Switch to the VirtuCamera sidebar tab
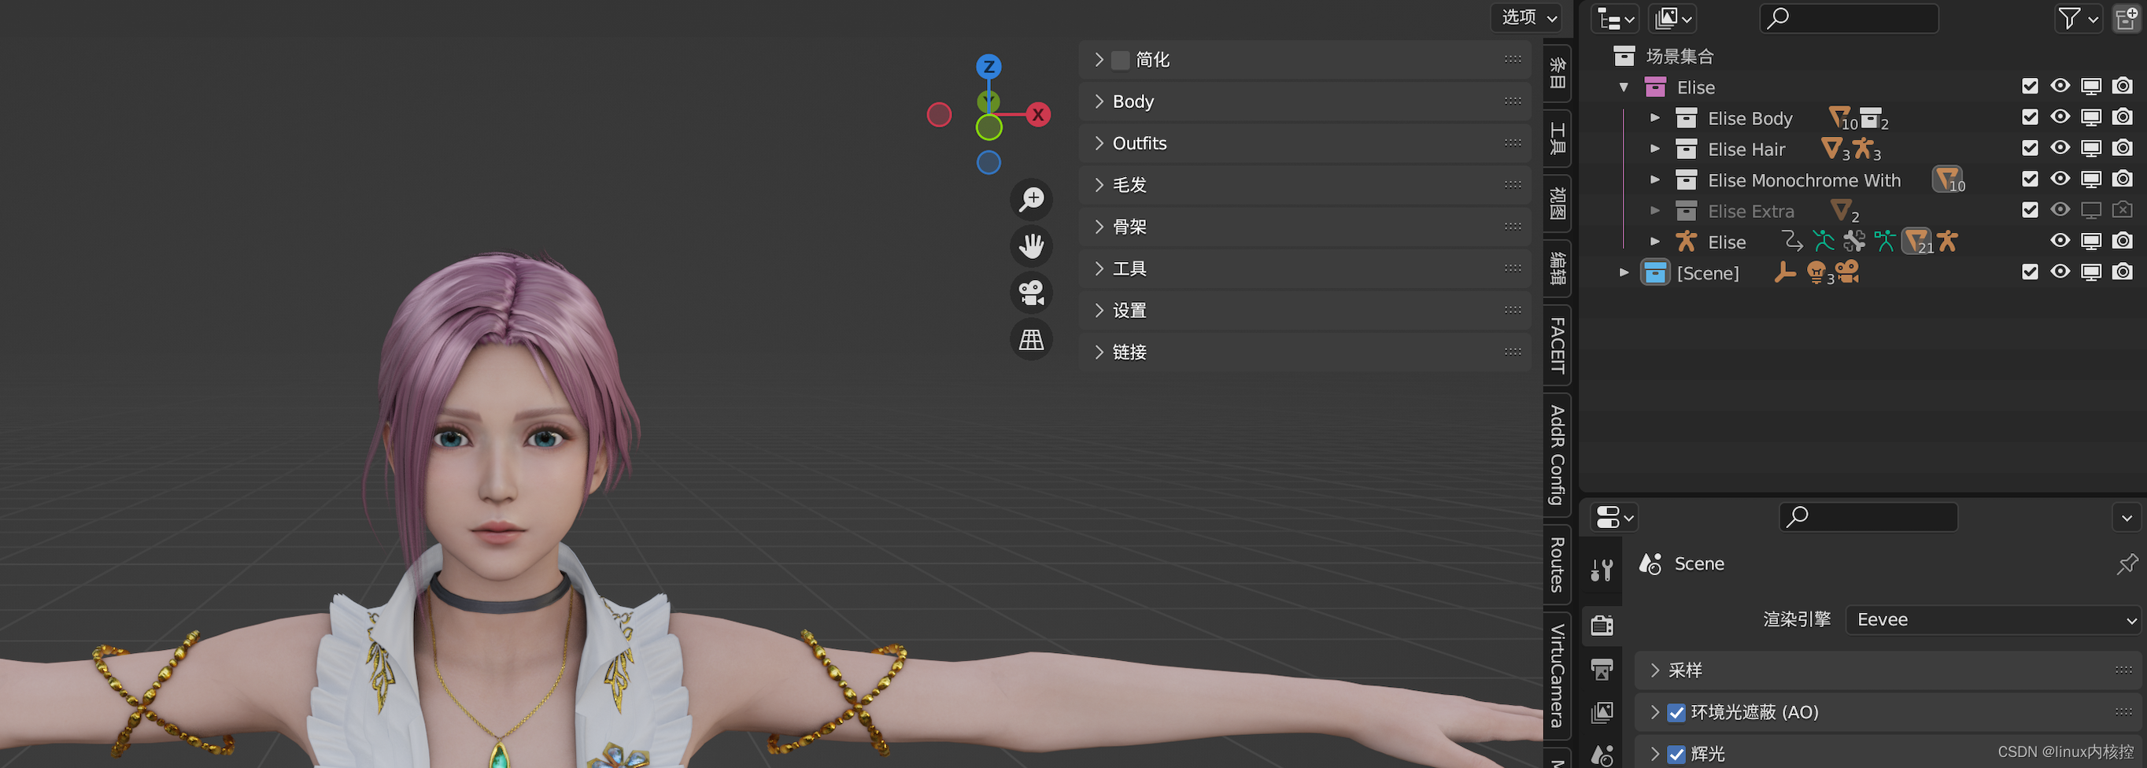The height and width of the screenshot is (768, 2147). coord(1557,675)
